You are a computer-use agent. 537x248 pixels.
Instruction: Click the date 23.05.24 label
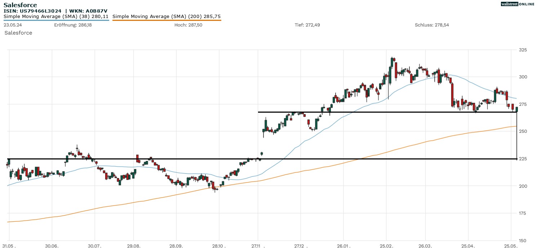tap(13, 25)
